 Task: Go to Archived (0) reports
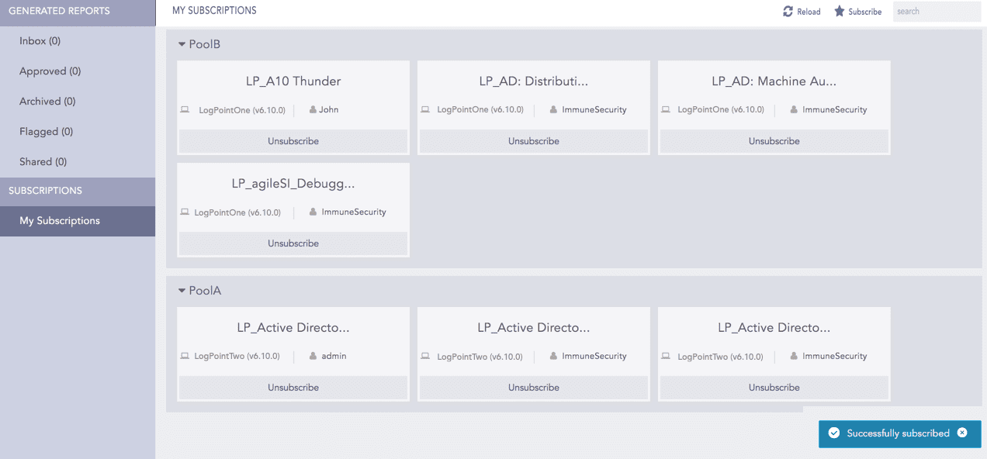[x=47, y=102]
